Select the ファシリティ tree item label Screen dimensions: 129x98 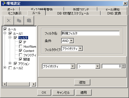[x=30, y=55]
